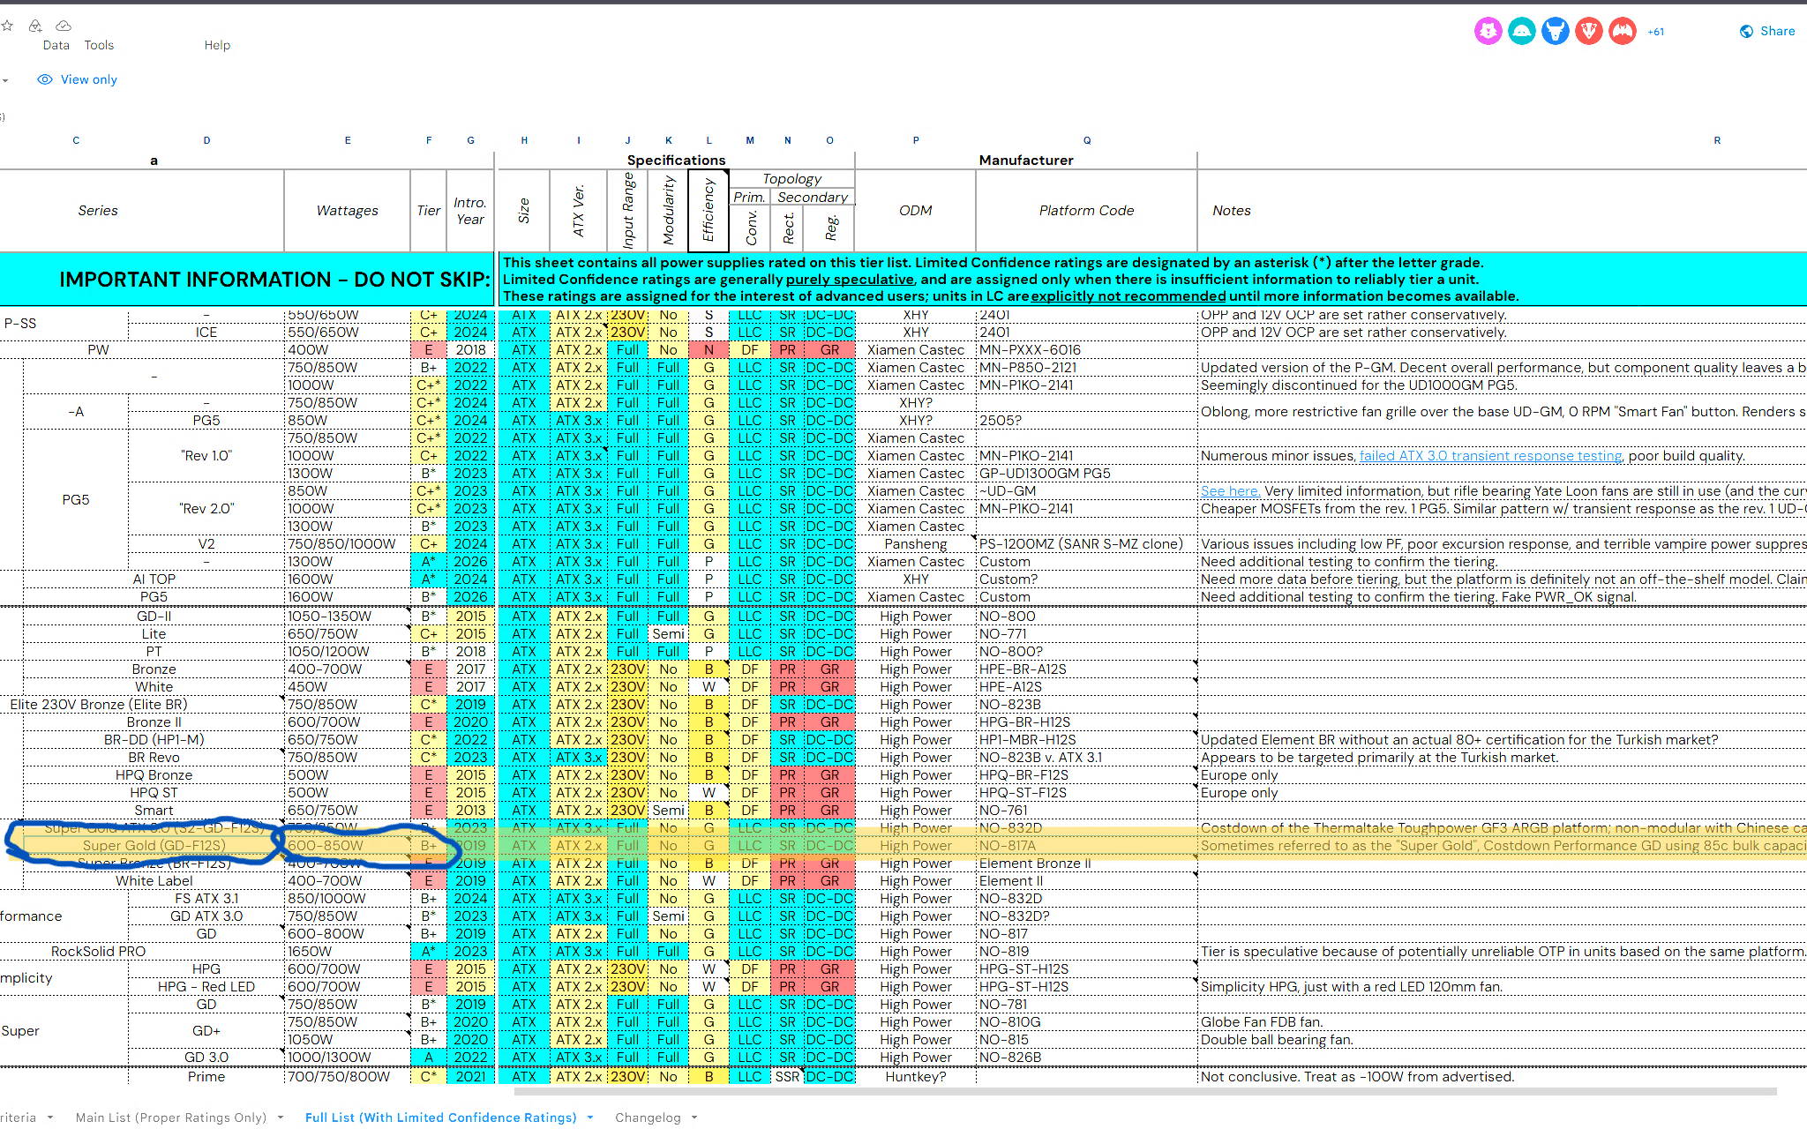Select column Q header
This screenshot has height=1129, width=1807.
coord(1087,140)
